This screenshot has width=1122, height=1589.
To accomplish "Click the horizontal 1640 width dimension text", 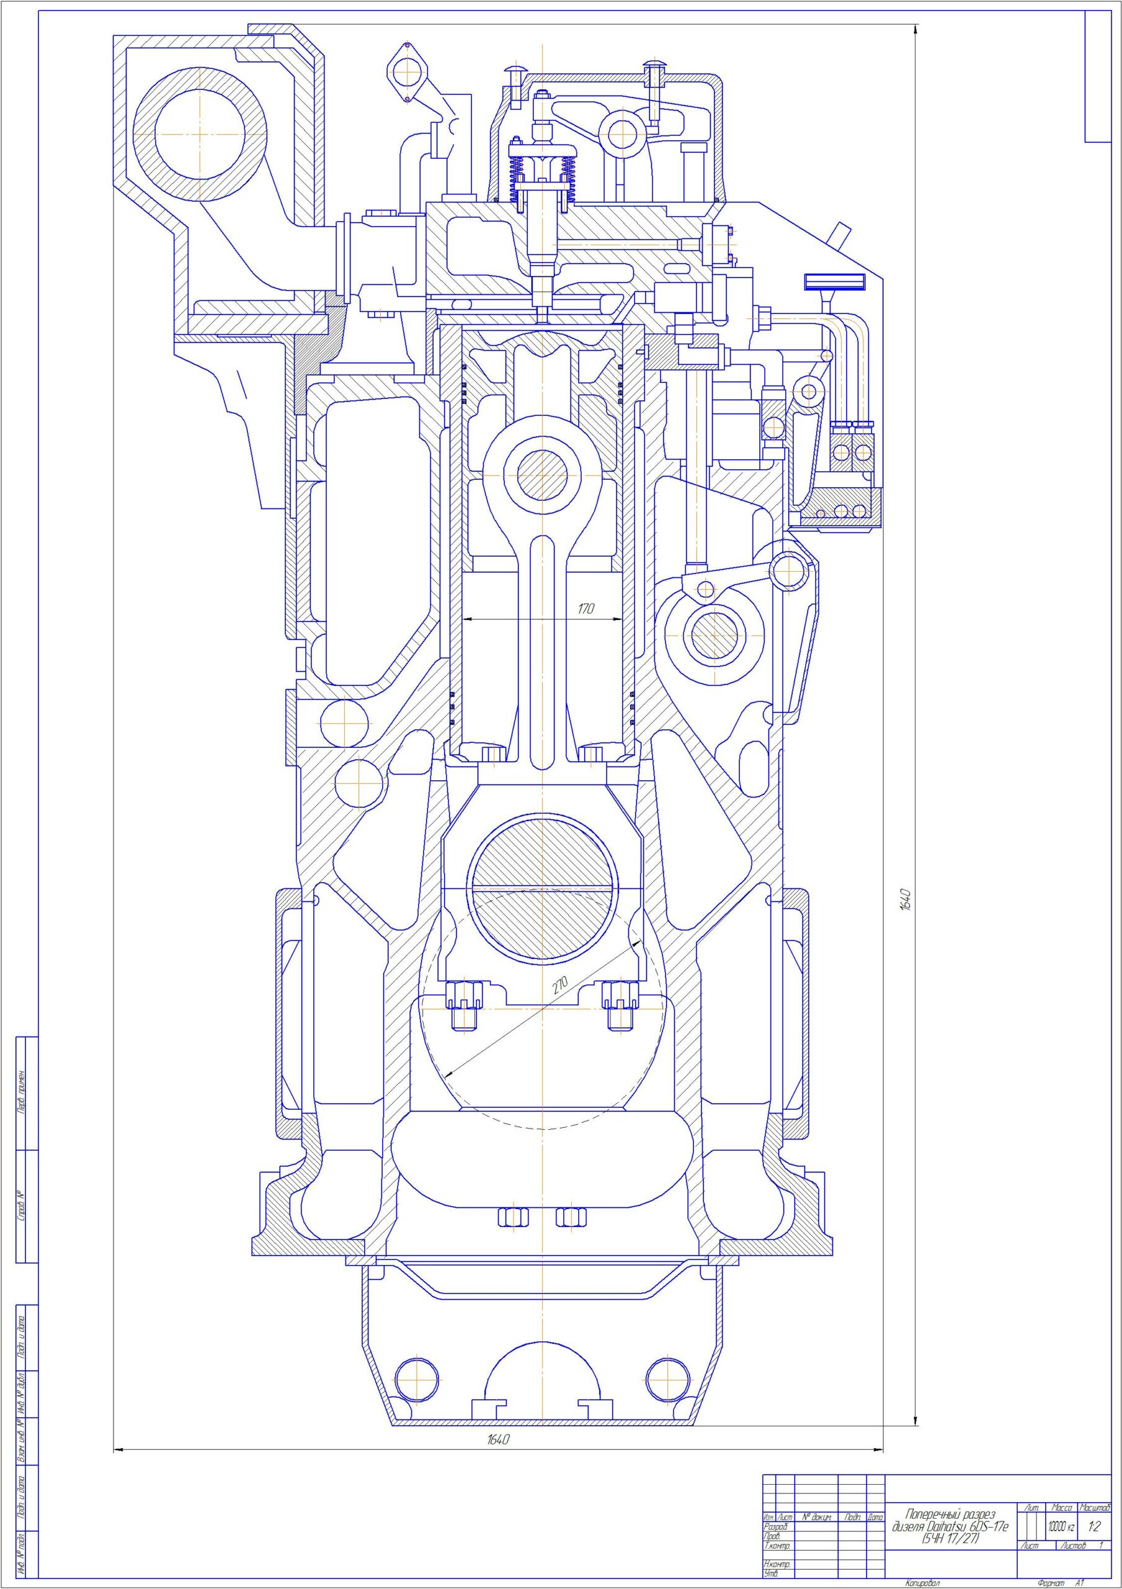I will (x=498, y=1439).
